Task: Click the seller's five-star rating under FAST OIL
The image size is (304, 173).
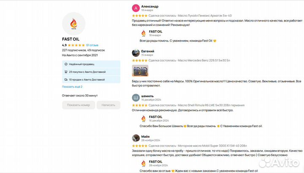Action: click(x=76, y=45)
